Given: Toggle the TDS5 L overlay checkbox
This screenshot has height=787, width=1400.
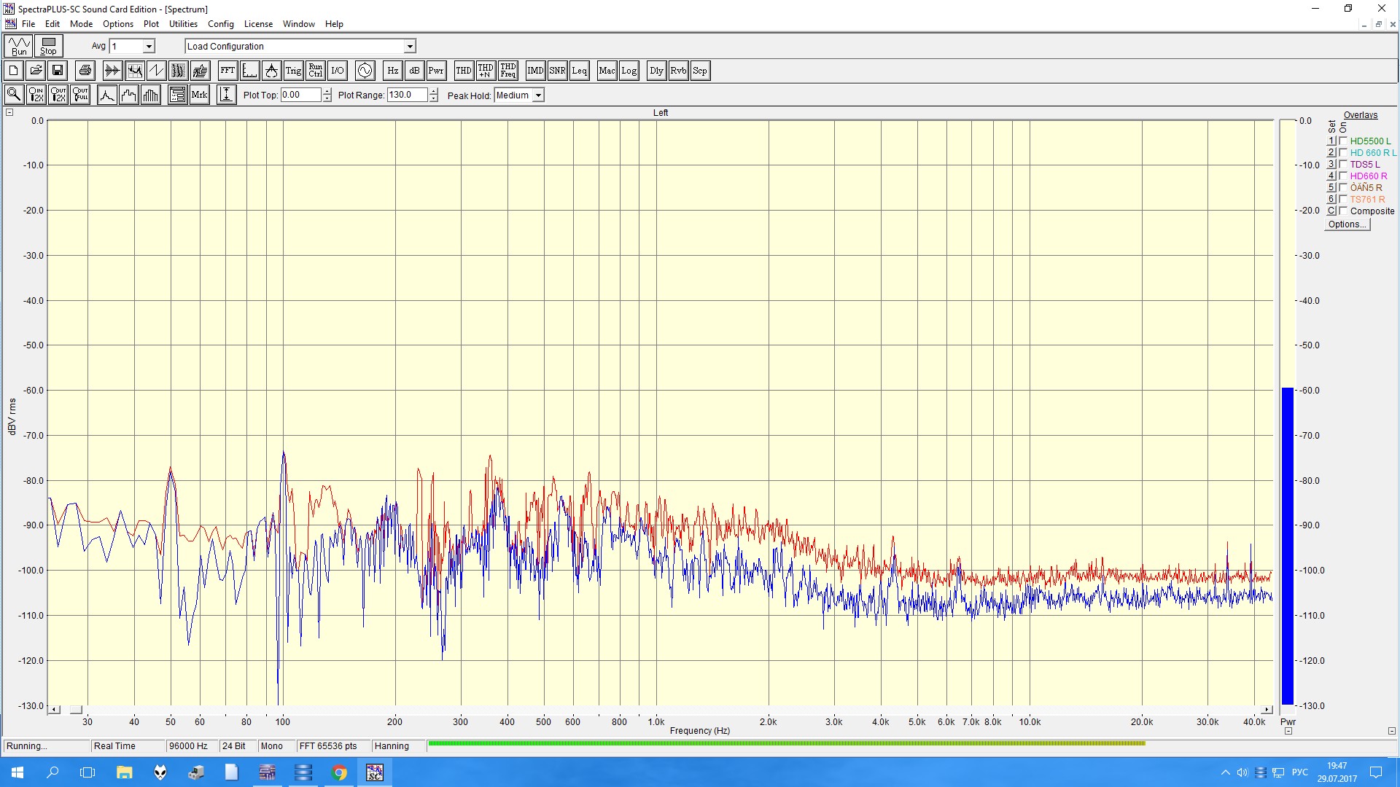Looking at the screenshot, I should [x=1343, y=165].
